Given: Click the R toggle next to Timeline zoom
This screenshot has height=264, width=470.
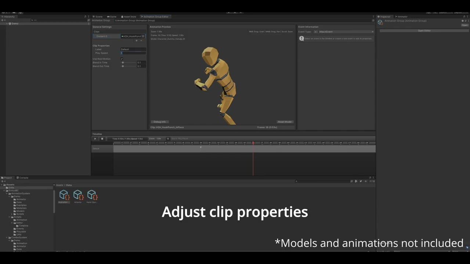Looking at the screenshot, I should pyautogui.click(x=168, y=139).
